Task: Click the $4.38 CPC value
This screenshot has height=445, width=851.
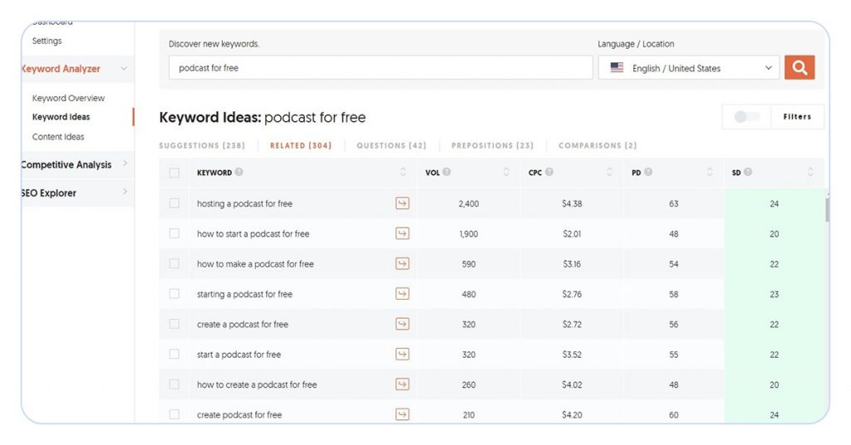Action: pos(572,203)
